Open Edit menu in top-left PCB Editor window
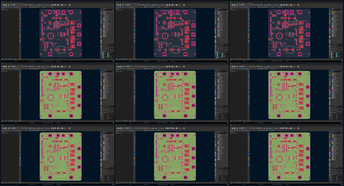344x186 pixels. pyautogui.click(x=4, y=3)
